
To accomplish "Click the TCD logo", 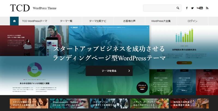I will (20, 8).
